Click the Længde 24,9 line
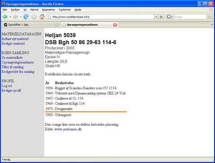The image size is (215, 163). coord(56,62)
